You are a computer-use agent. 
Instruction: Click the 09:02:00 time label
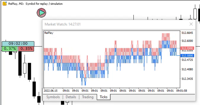pos(18,44)
